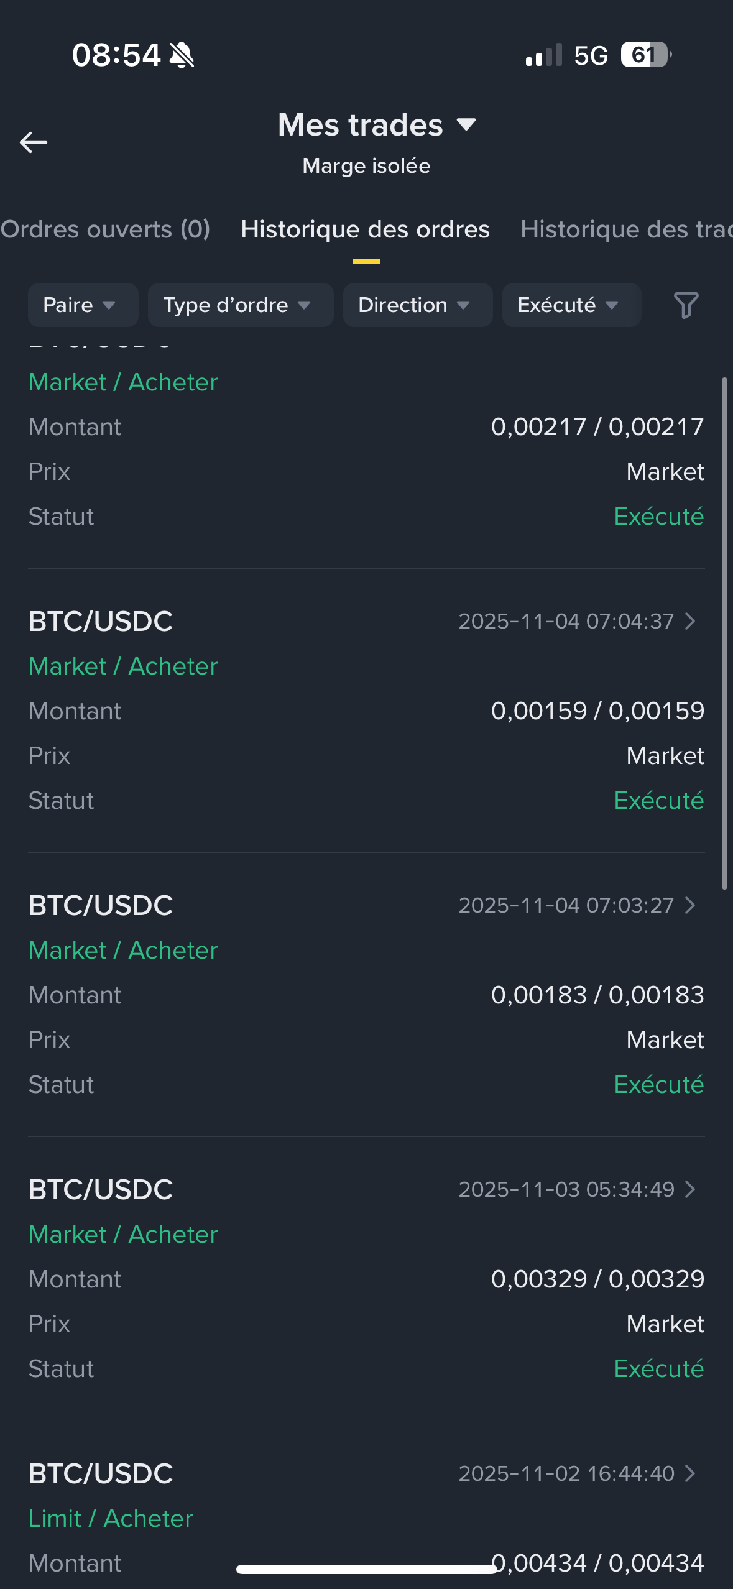Open the BTC/USDC order from 2025-11-04 07:04:37

point(101,622)
